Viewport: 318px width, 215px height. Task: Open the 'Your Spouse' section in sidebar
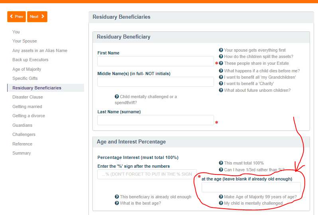pyautogui.click(x=24, y=41)
